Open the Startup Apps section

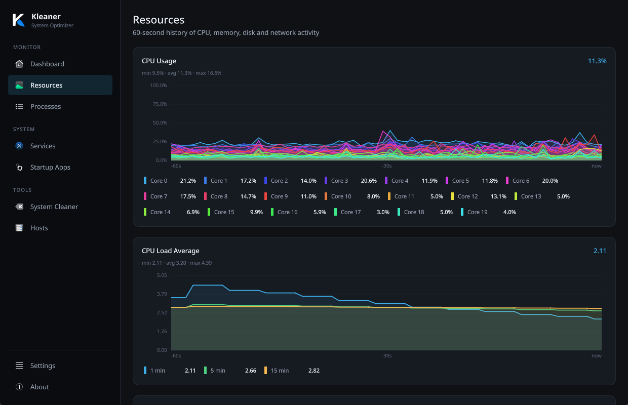60,167
